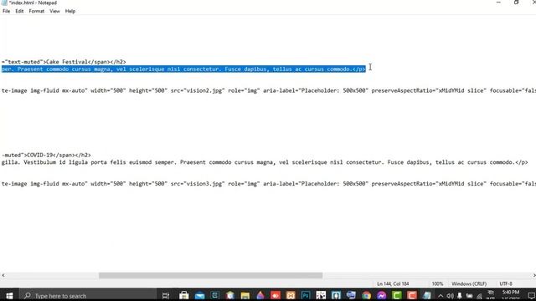Open the green Camtasia icon in the taskbar
The height and width of the screenshot is (301, 536).
point(397,295)
